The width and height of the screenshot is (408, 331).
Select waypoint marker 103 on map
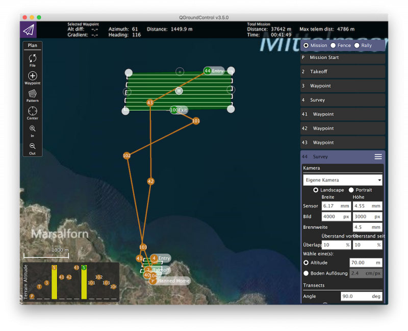point(143,247)
